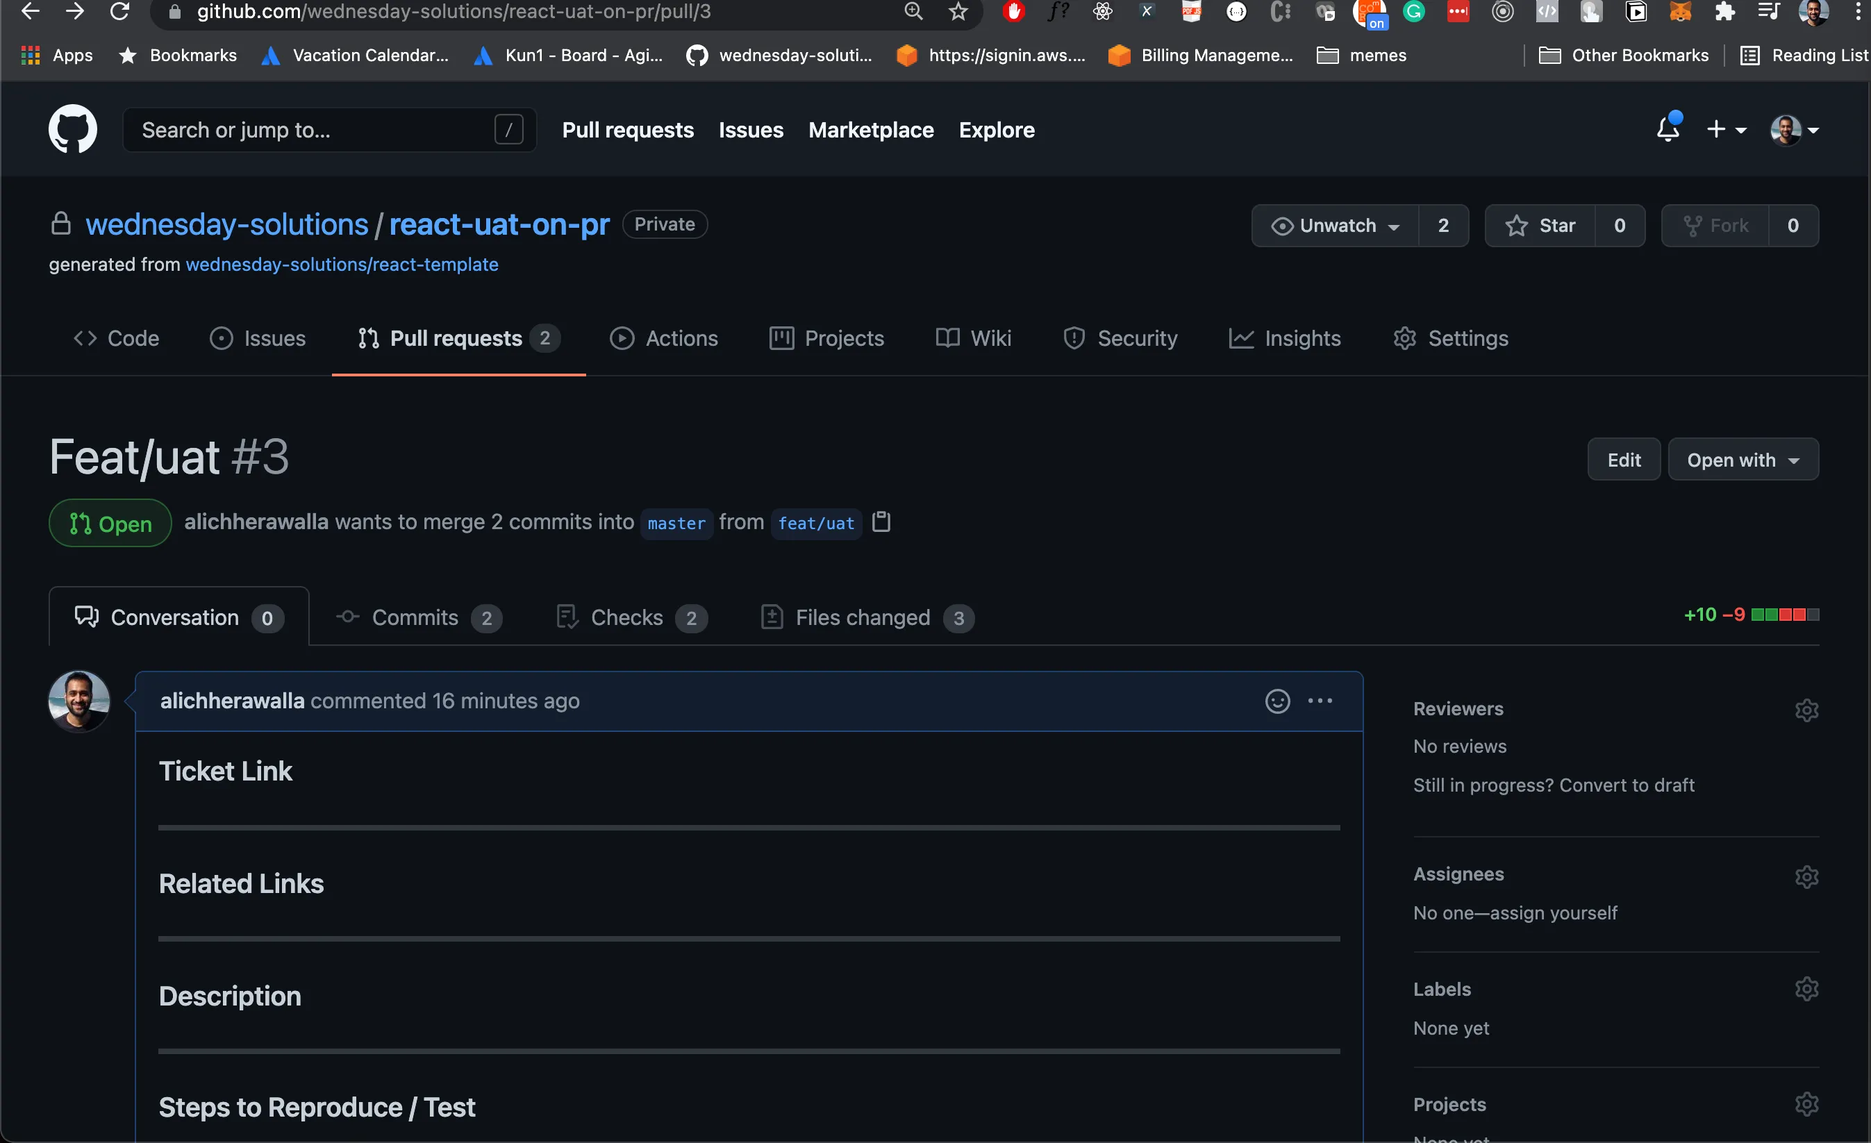This screenshot has width=1871, height=1143.
Task: Click the master branch label
Action: pos(676,524)
